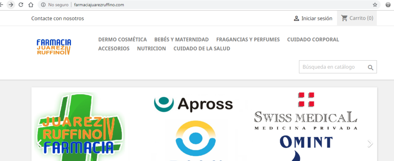The width and height of the screenshot is (394, 161).
Task: Click the user profile icon
Action: click(297, 19)
